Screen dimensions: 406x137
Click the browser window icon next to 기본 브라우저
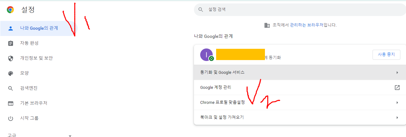point(11,103)
